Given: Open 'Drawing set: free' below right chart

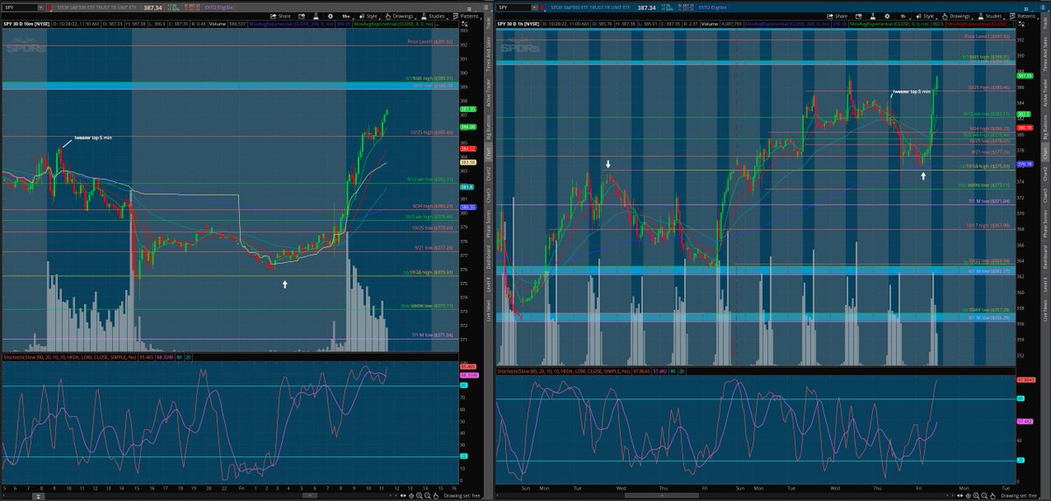Looking at the screenshot, I should (1019, 495).
